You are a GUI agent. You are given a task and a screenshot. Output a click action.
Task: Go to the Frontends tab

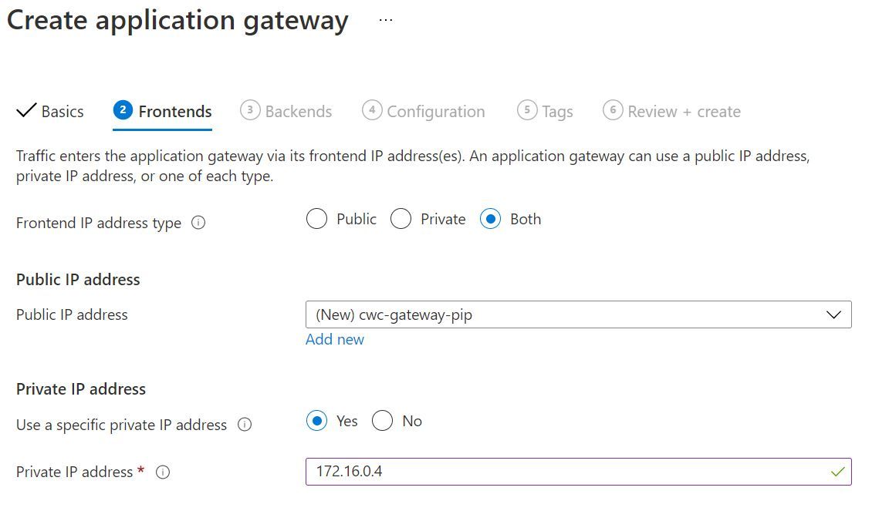coord(173,110)
